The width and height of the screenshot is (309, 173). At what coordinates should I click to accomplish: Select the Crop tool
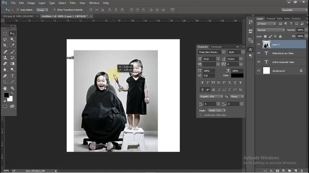tap(5, 45)
